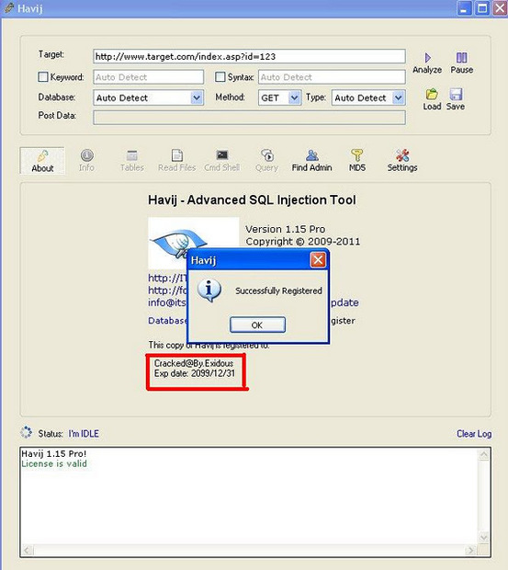Expand the Type Auto Detect dropdown

[399, 97]
